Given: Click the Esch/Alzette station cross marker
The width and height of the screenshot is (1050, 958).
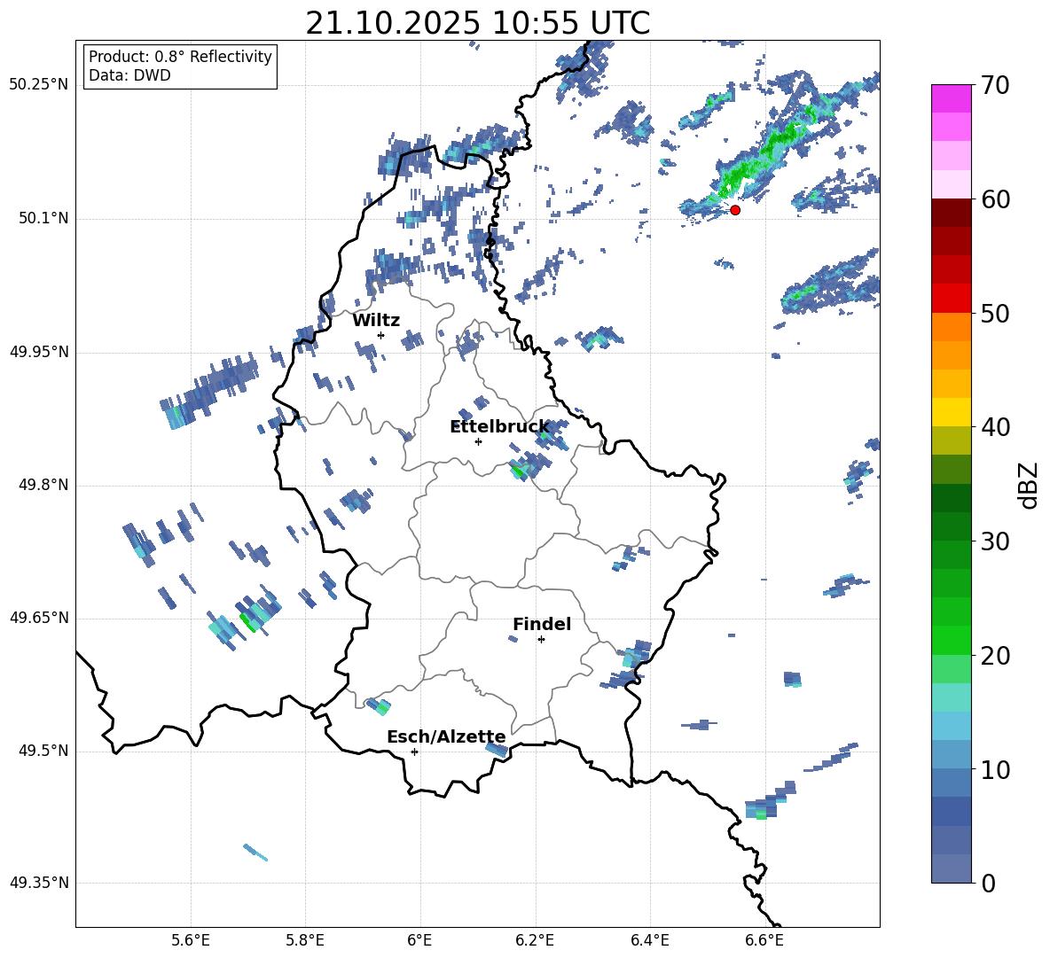Looking at the screenshot, I should pos(414,752).
